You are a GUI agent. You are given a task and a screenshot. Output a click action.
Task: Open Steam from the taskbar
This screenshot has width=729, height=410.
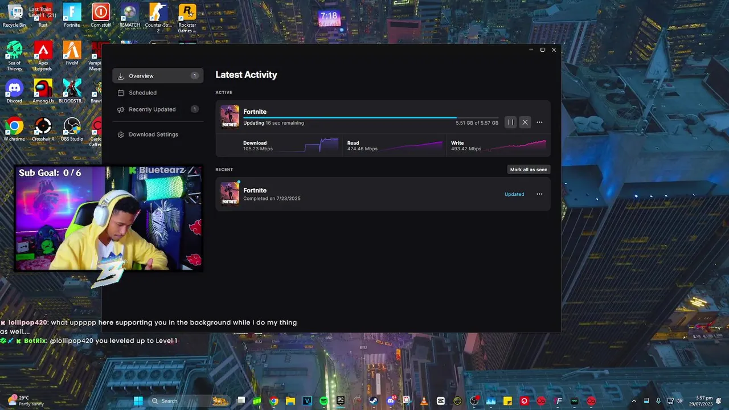374,401
